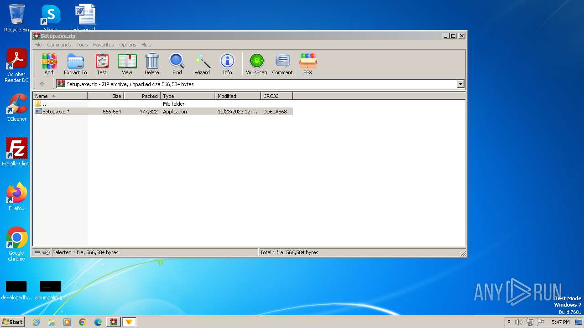Run the Test archive tool
584x328 pixels.
click(102, 64)
